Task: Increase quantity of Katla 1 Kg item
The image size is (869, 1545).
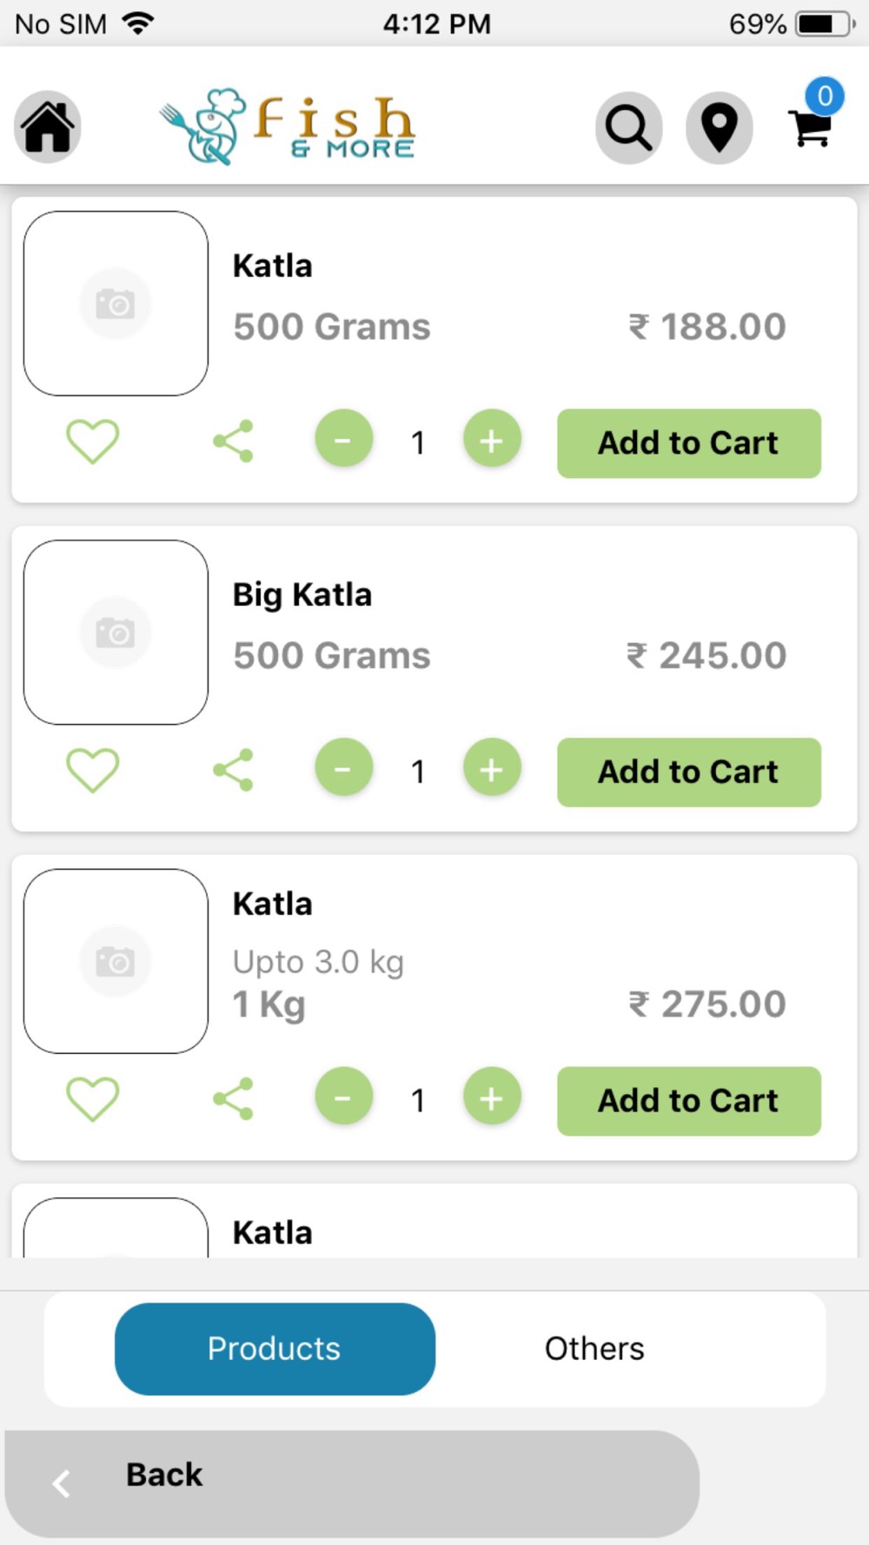Action: [492, 1097]
